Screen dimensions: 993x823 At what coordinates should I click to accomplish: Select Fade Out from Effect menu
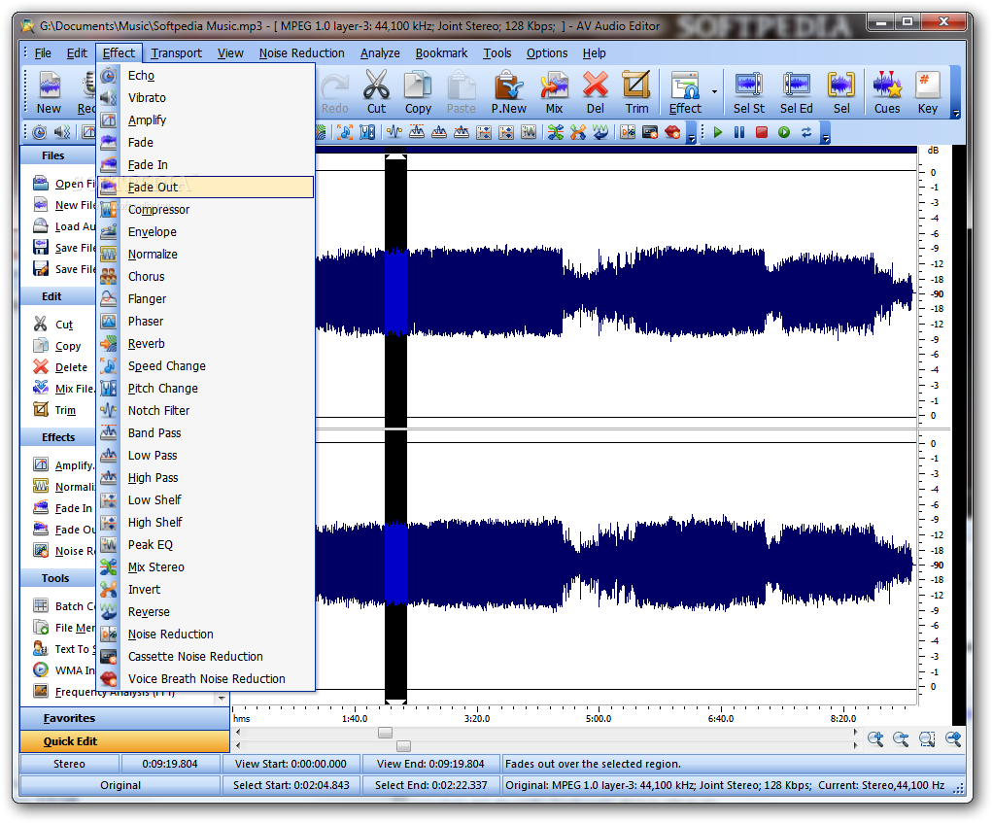click(206, 188)
